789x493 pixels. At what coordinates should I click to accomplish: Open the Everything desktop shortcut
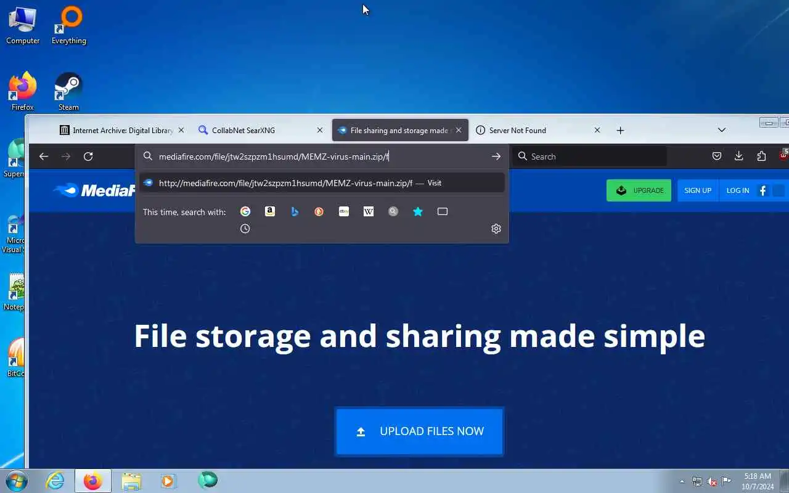[x=69, y=26]
